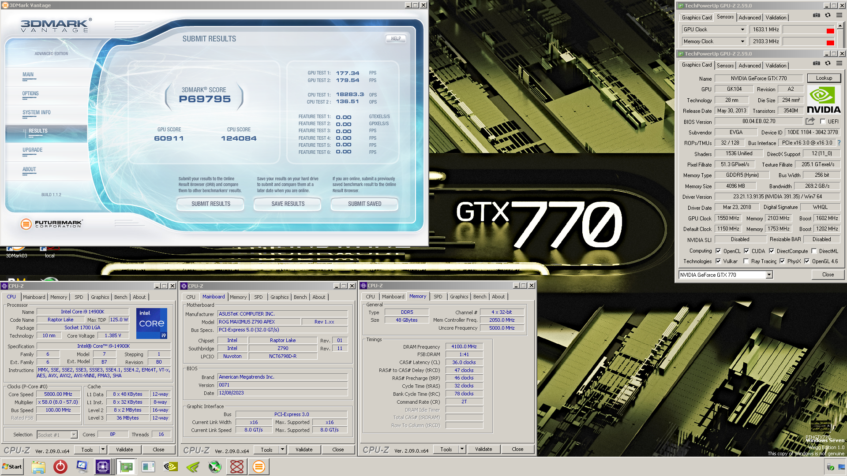The height and width of the screenshot is (476, 847).
Task: Click the orange Futuremark 3DMark taskbar icon
Action: (x=259, y=467)
